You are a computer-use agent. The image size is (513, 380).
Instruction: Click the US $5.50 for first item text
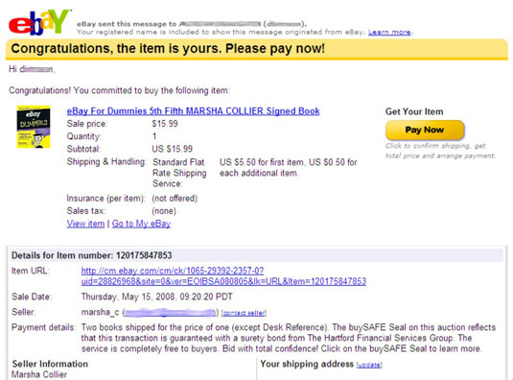tap(288, 167)
